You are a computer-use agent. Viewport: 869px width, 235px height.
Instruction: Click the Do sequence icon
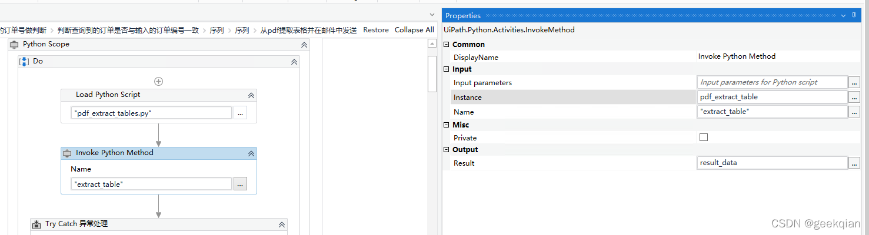[x=24, y=61]
